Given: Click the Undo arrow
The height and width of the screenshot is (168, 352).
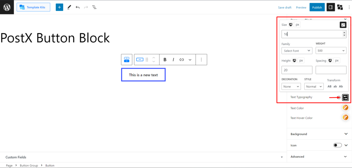Looking at the screenshot, I should click(x=78, y=7).
